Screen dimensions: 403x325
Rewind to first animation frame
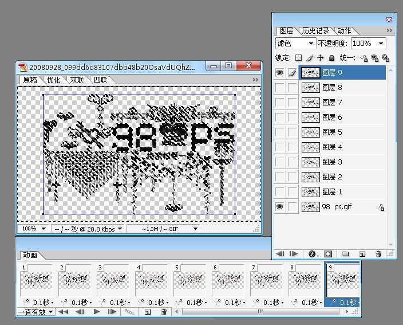(64, 312)
